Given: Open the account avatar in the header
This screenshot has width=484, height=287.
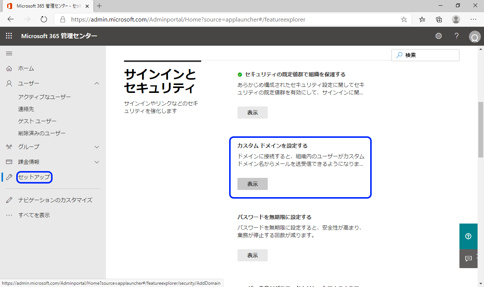Looking at the screenshot, I should coord(475,37).
